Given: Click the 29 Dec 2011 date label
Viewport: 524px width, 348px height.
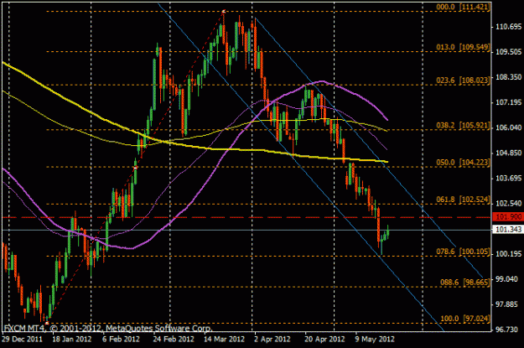Looking at the screenshot, I should coord(22,340).
